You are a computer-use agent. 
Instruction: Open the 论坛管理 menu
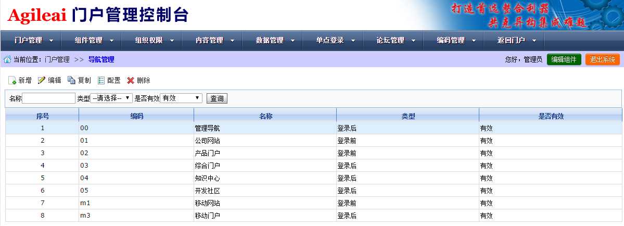point(394,41)
